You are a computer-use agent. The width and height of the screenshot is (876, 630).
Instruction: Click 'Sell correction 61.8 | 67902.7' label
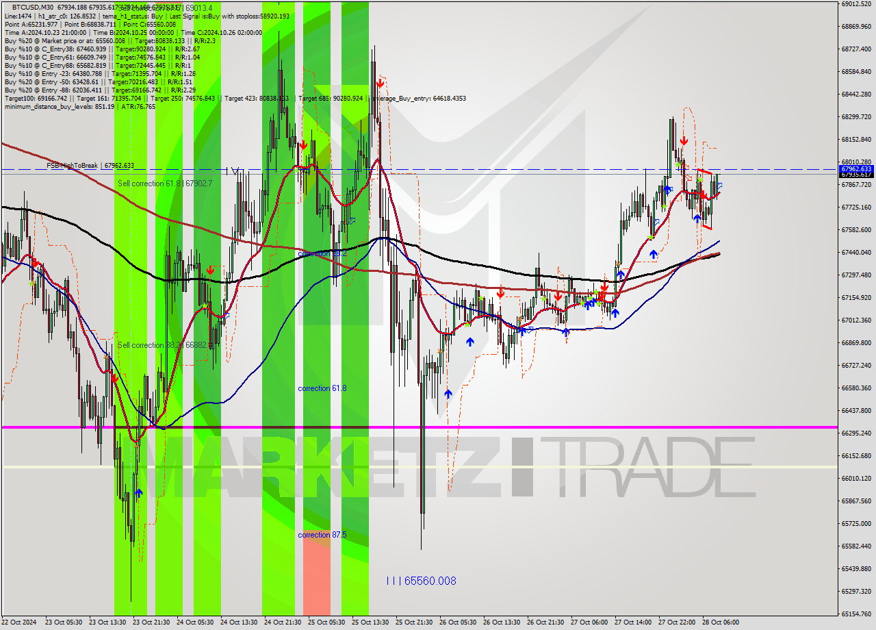coord(165,184)
